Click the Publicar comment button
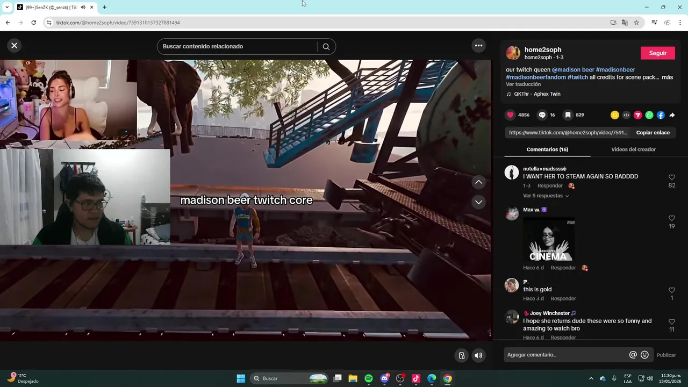 666,355
